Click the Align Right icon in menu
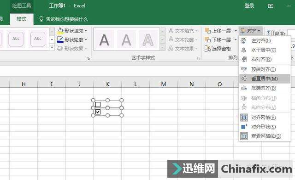295x180 pixels. pos(244,59)
